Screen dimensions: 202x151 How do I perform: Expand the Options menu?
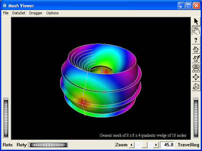pyautogui.click(x=52, y=13)
